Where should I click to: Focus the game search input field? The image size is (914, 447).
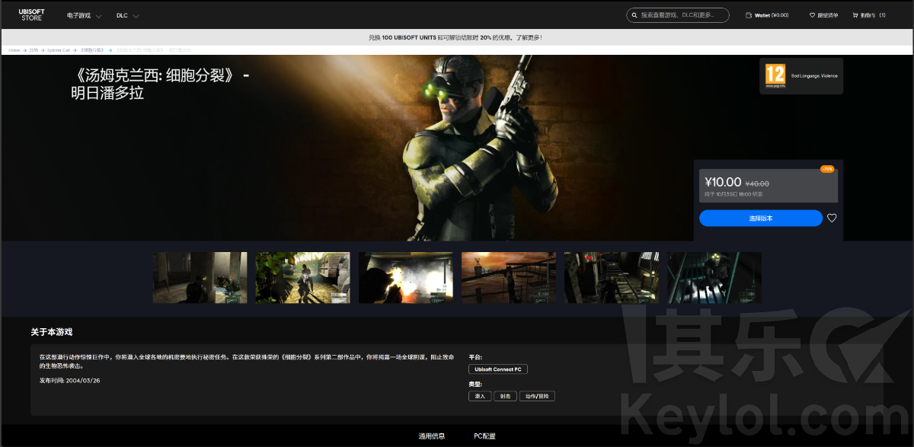(682, 15)
